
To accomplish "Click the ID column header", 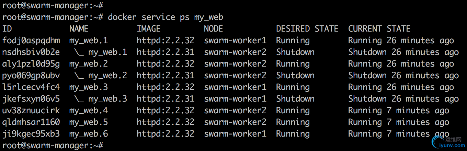I will [x=7, y=29].
